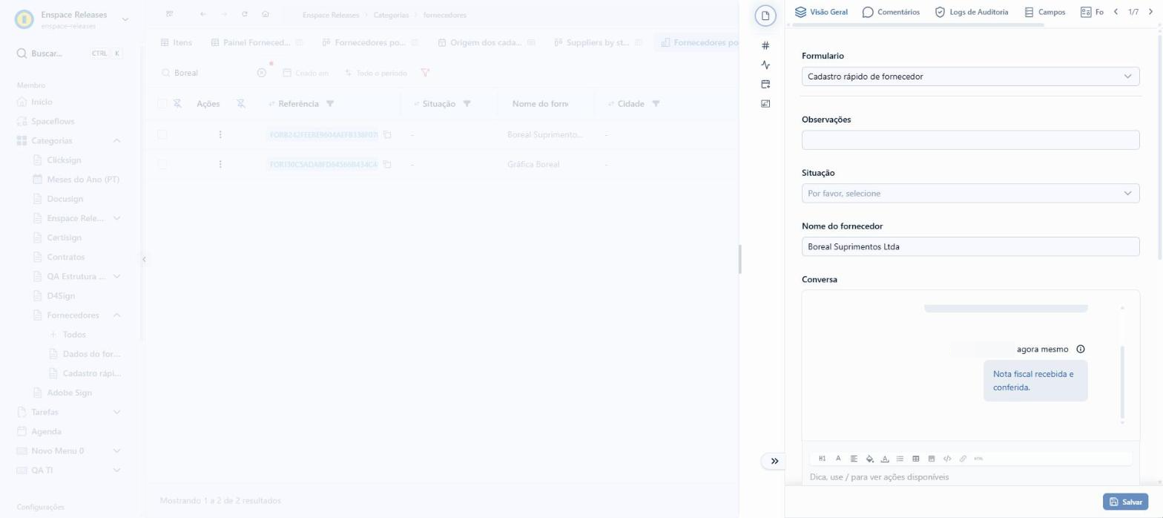Click the refresh icon in top bar
Image resolution: width=1163 pixels, height=518 pixels.
245,14
